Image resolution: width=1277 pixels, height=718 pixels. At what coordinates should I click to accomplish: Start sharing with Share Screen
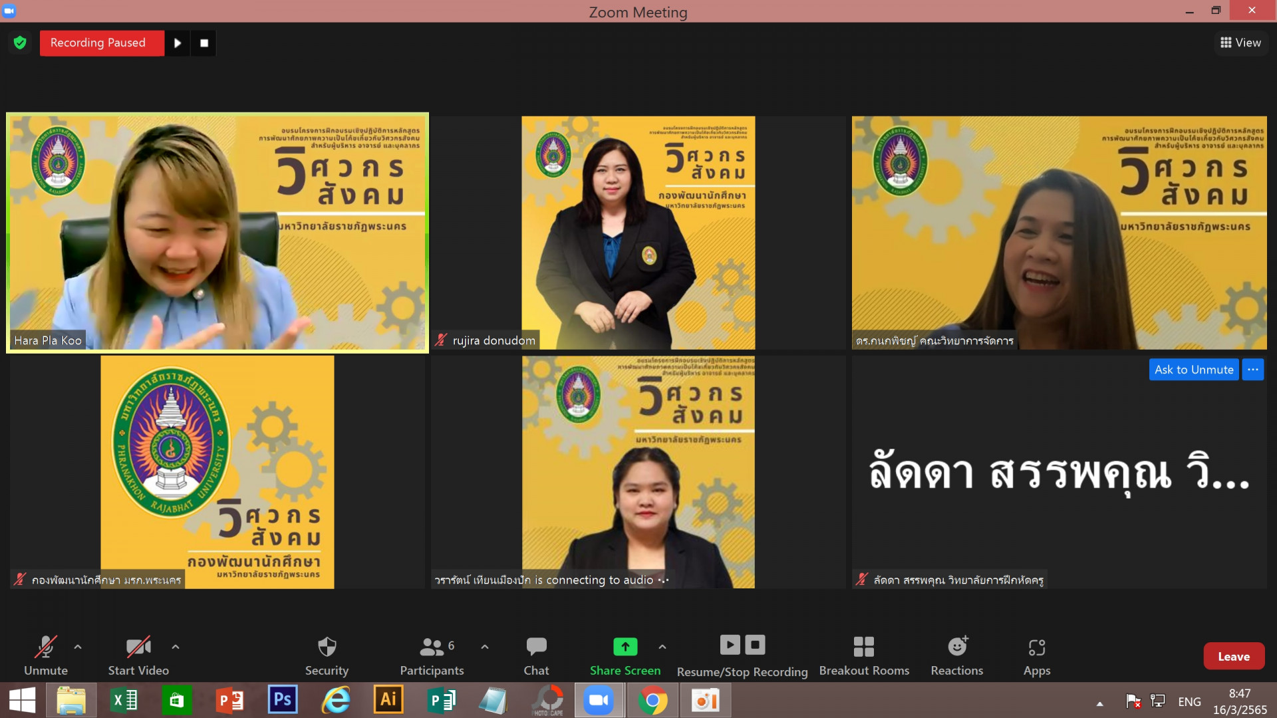pos(625,656)
